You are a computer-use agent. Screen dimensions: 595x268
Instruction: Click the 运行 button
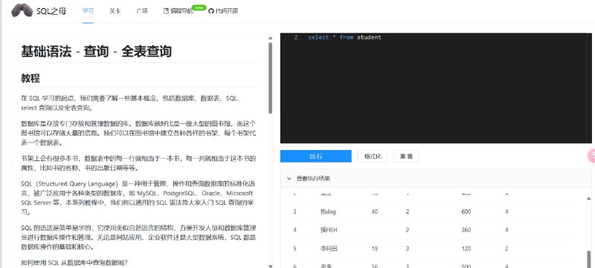click(x=315, y=157)
